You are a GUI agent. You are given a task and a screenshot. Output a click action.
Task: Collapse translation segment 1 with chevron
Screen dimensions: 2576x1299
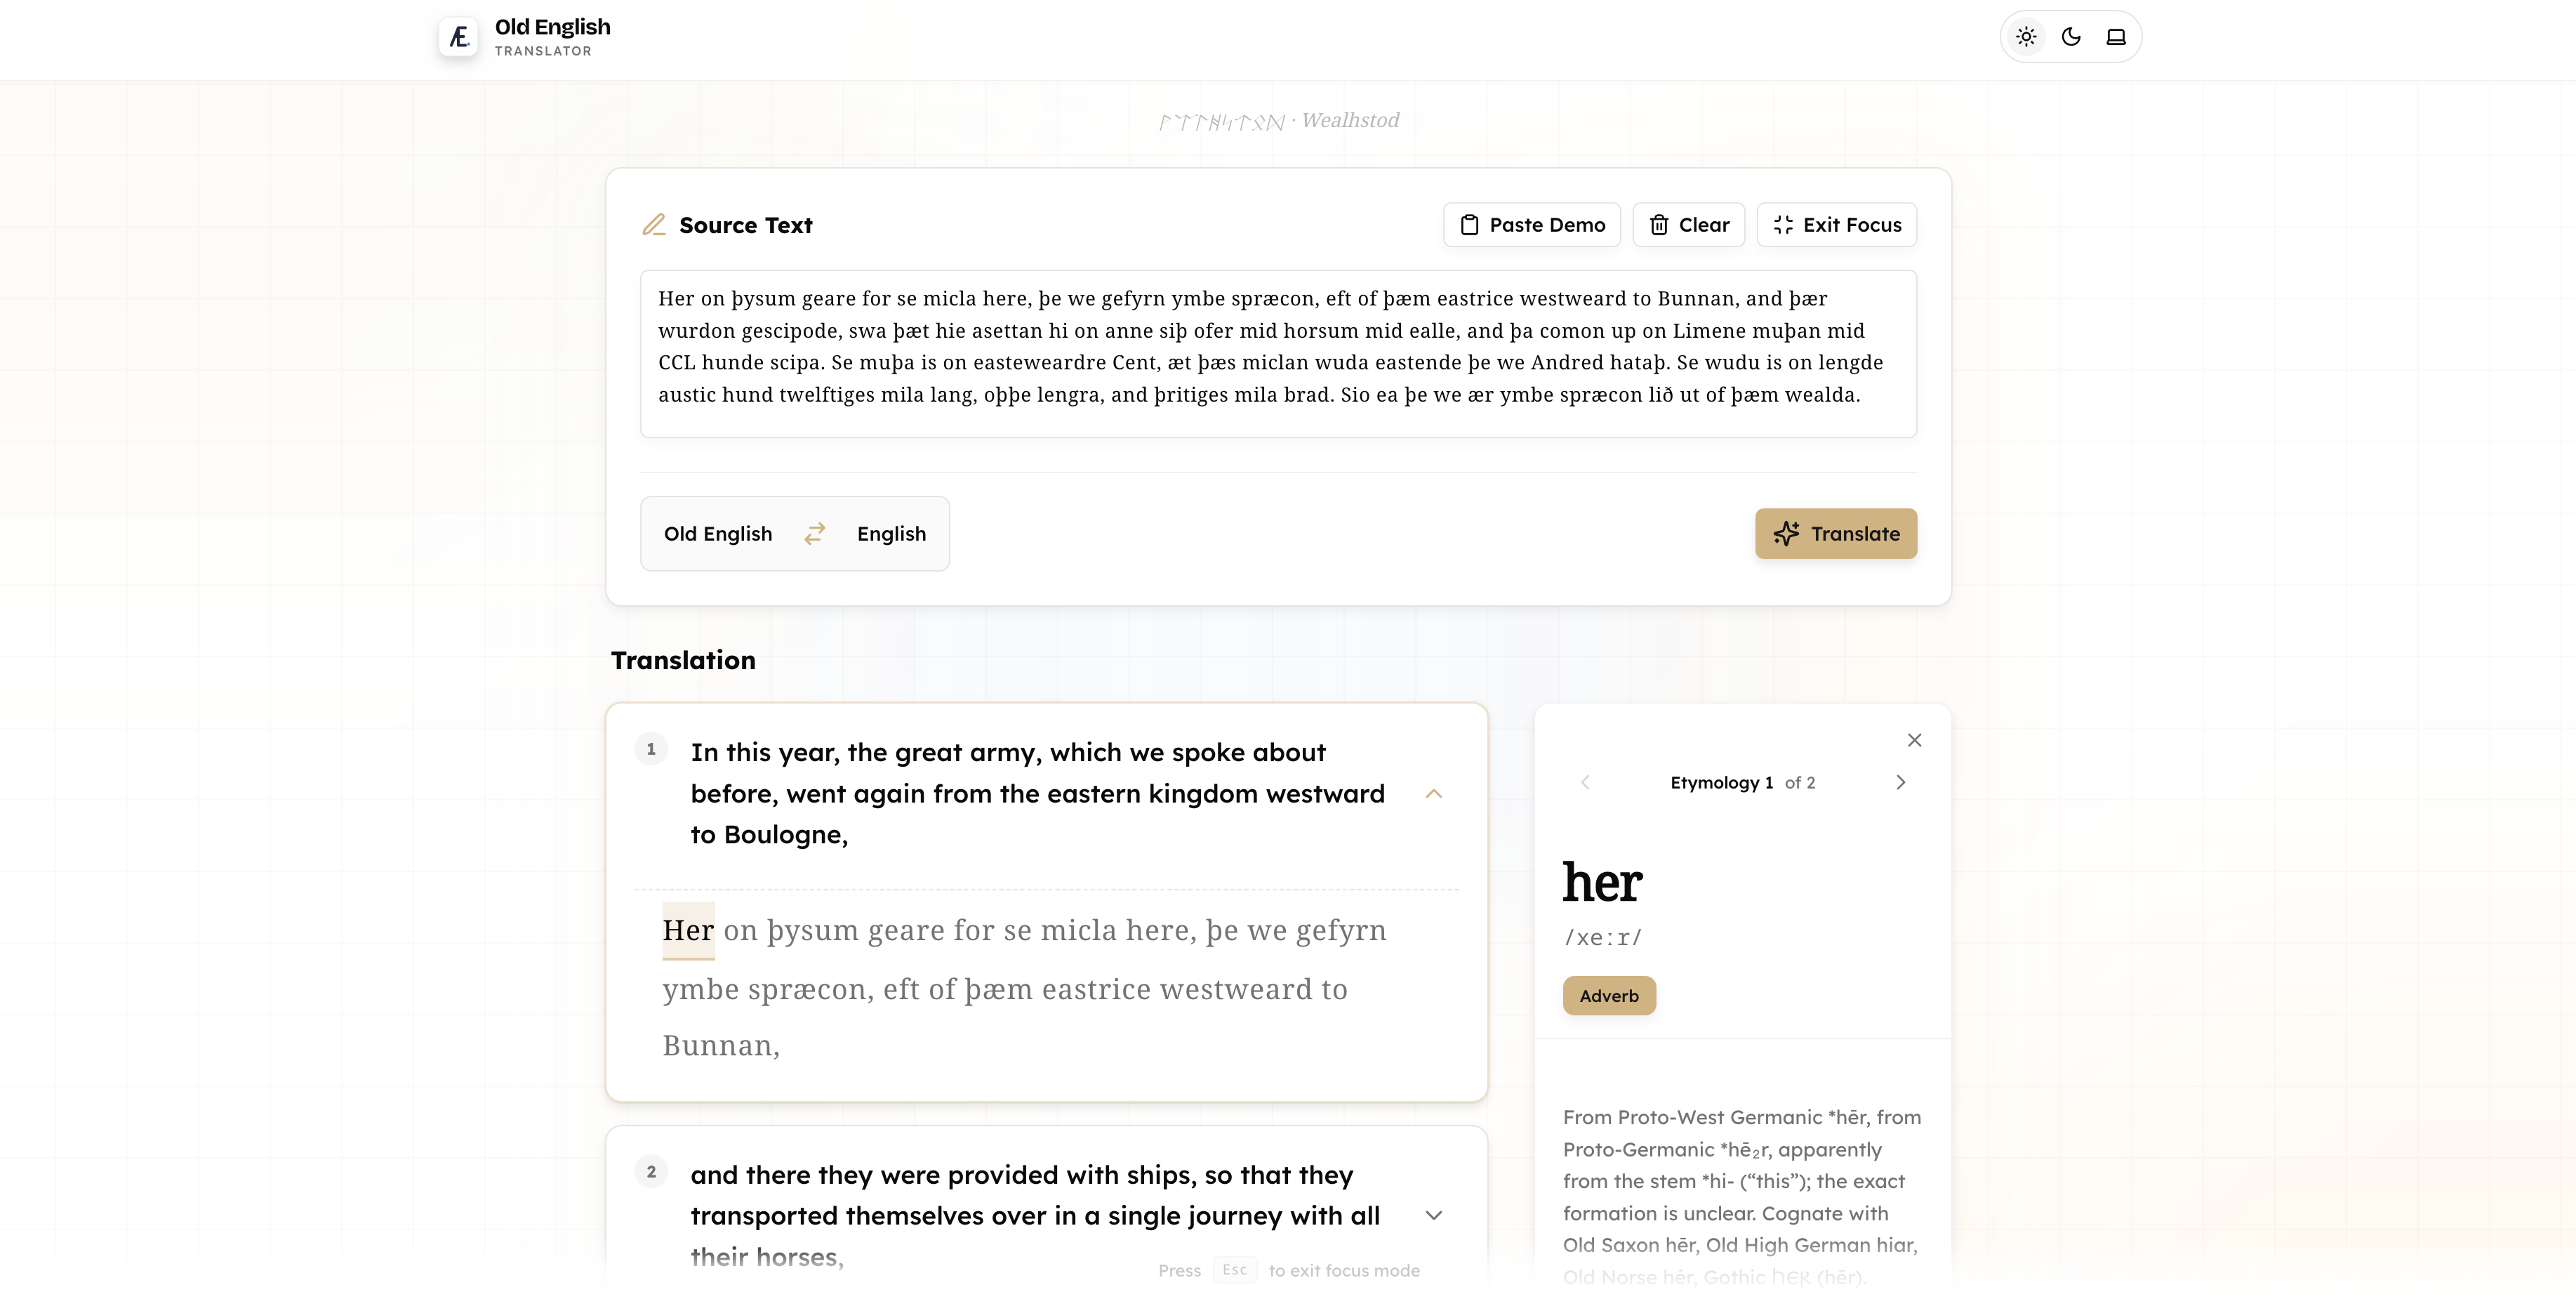coord(1434,793)
